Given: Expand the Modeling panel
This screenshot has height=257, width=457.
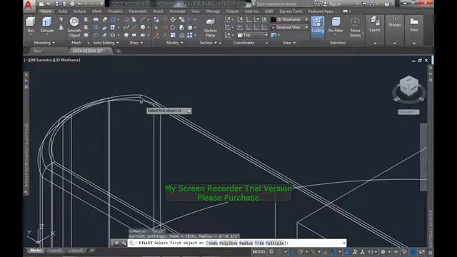Looking at the screenshot, I should [44, 43].
